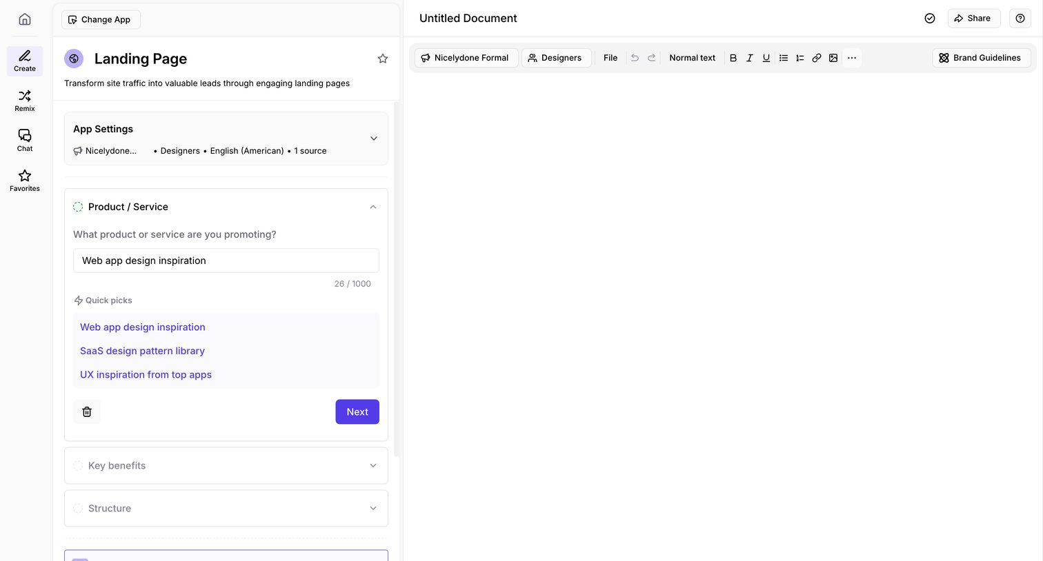The image size is (1043, 561).
Task: Click the Undo arrow icon
Action: pyautogui.click(x=635, y=58)
